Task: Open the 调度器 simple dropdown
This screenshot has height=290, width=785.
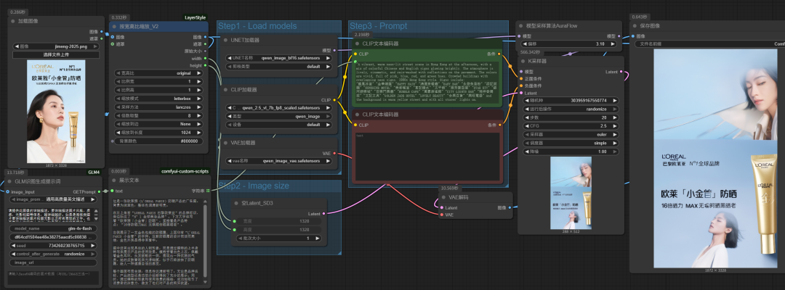Action: (x=571, y=143)
